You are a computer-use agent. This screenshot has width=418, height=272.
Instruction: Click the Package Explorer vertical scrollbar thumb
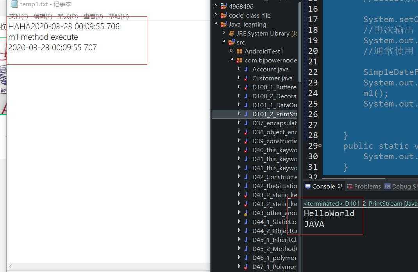click(300, 42)
